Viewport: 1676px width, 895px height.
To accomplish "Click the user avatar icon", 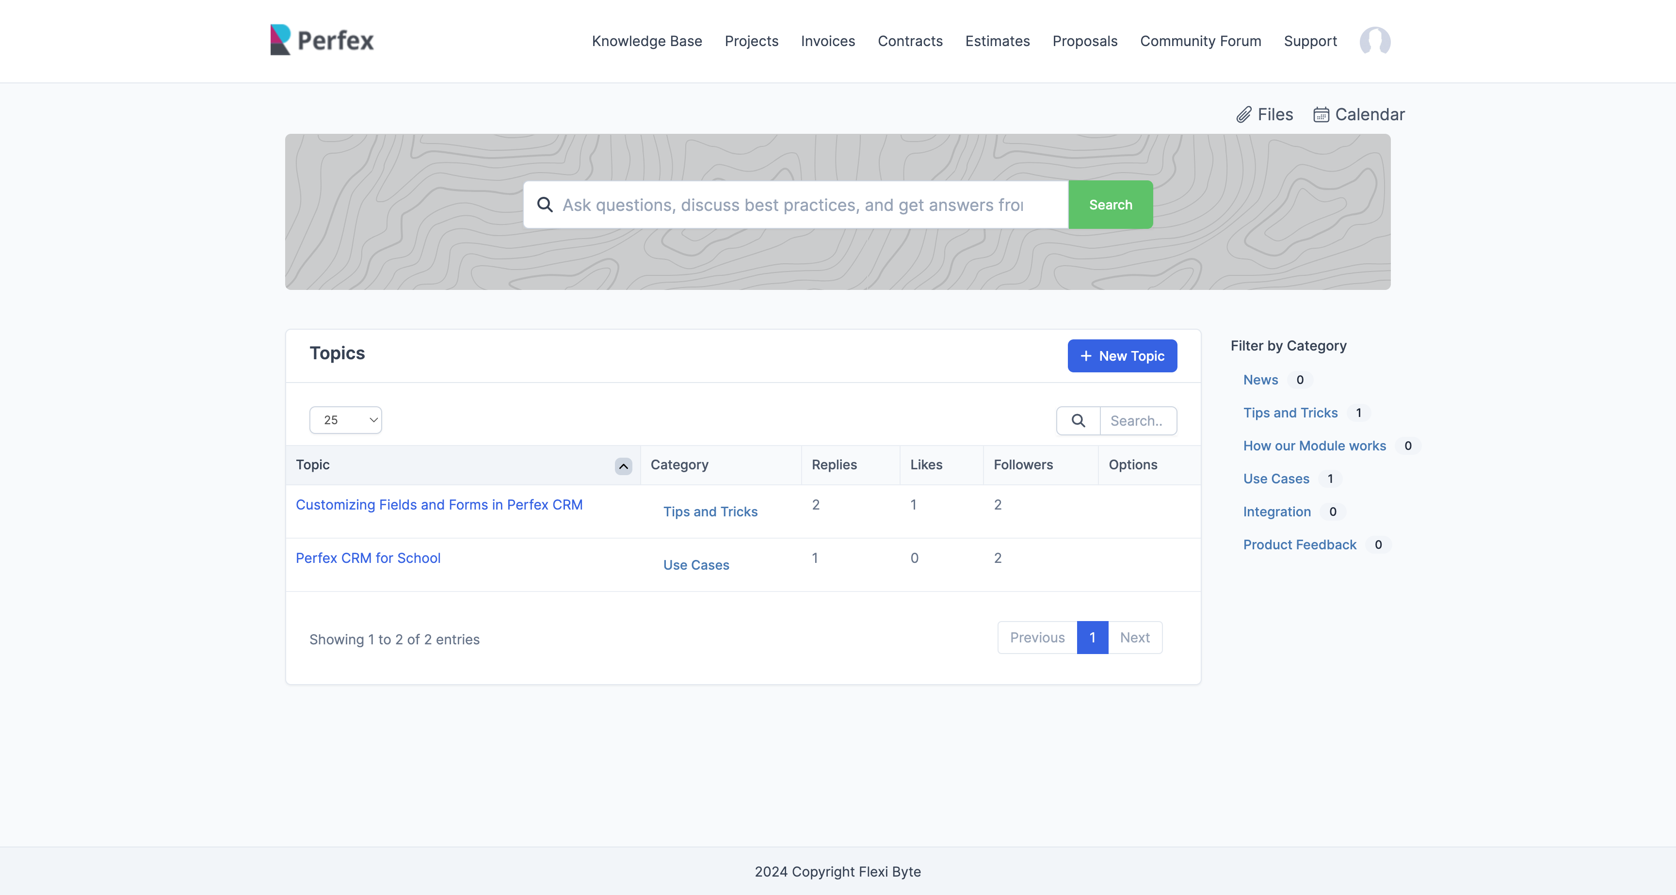I will 1375,41.
